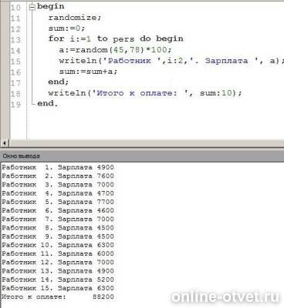Select output row 'Работник 2. Зарплата 7600'
This screenshot has width=284, height=308.
[x=58, y=176]
